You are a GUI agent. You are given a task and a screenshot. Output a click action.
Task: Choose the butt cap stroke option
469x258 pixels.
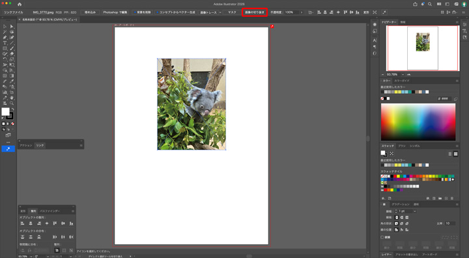397,218
